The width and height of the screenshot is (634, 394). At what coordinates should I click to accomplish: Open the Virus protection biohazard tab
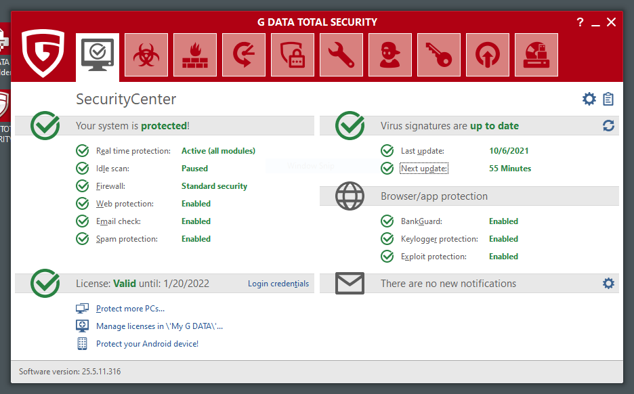[146, 55]
